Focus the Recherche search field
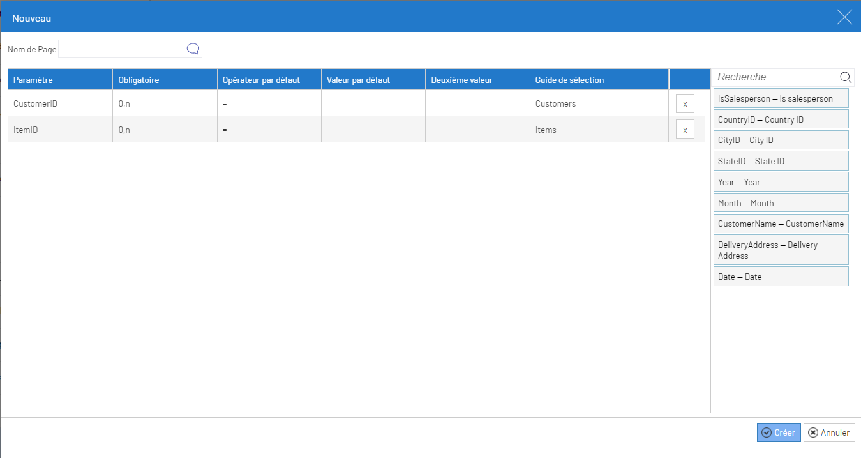The image size is (861, 458). (x=775, y=77)
